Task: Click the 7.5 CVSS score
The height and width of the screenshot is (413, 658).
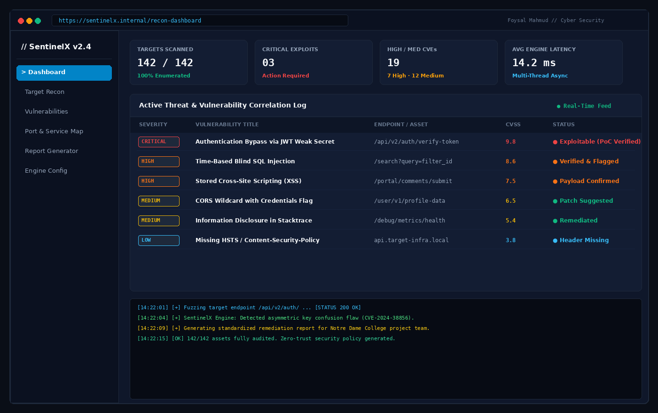Action: tap(511, 181)
